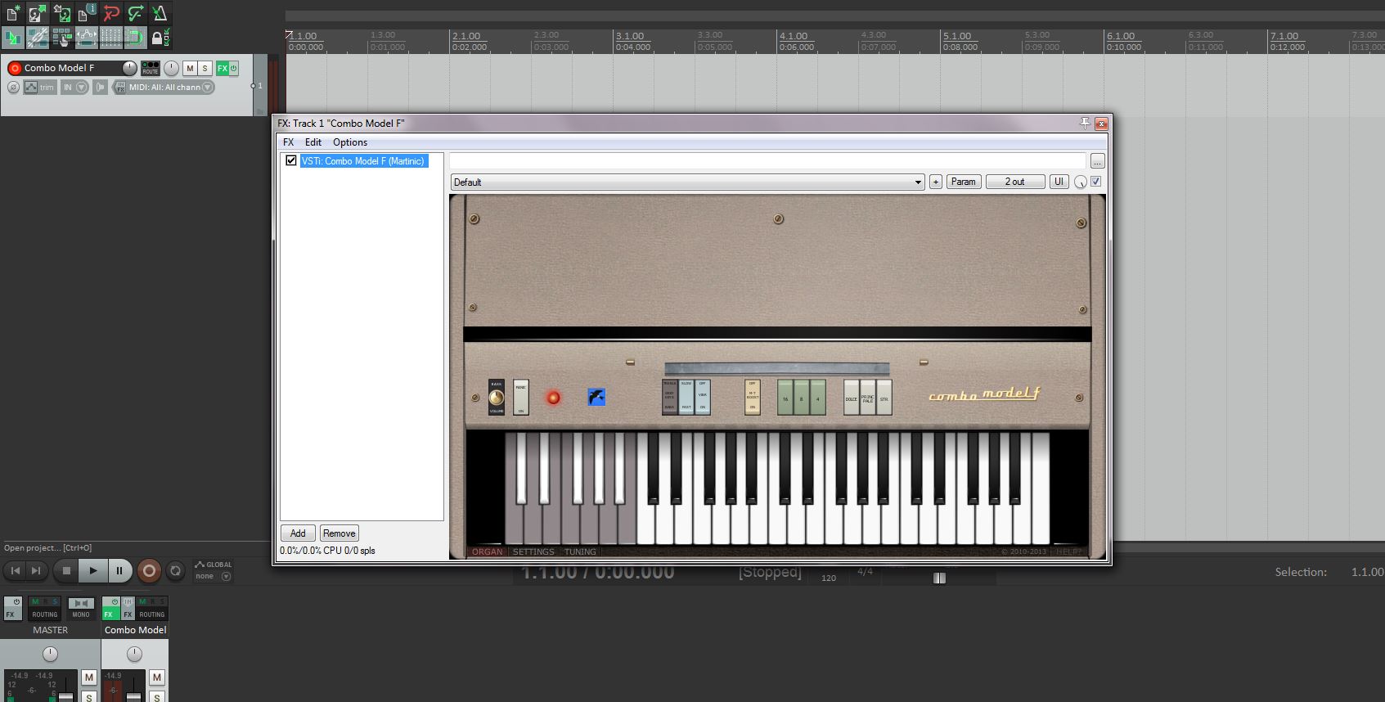1385x702 pixels.
Task: Toggle the metronome icon
Action: [x=160, y=13]
